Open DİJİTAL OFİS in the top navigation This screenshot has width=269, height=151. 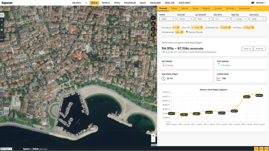[x=170, y=3]
